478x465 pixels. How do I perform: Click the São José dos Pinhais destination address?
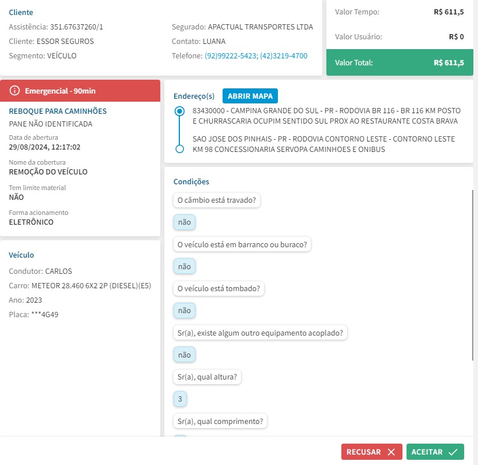coord(323,144)
